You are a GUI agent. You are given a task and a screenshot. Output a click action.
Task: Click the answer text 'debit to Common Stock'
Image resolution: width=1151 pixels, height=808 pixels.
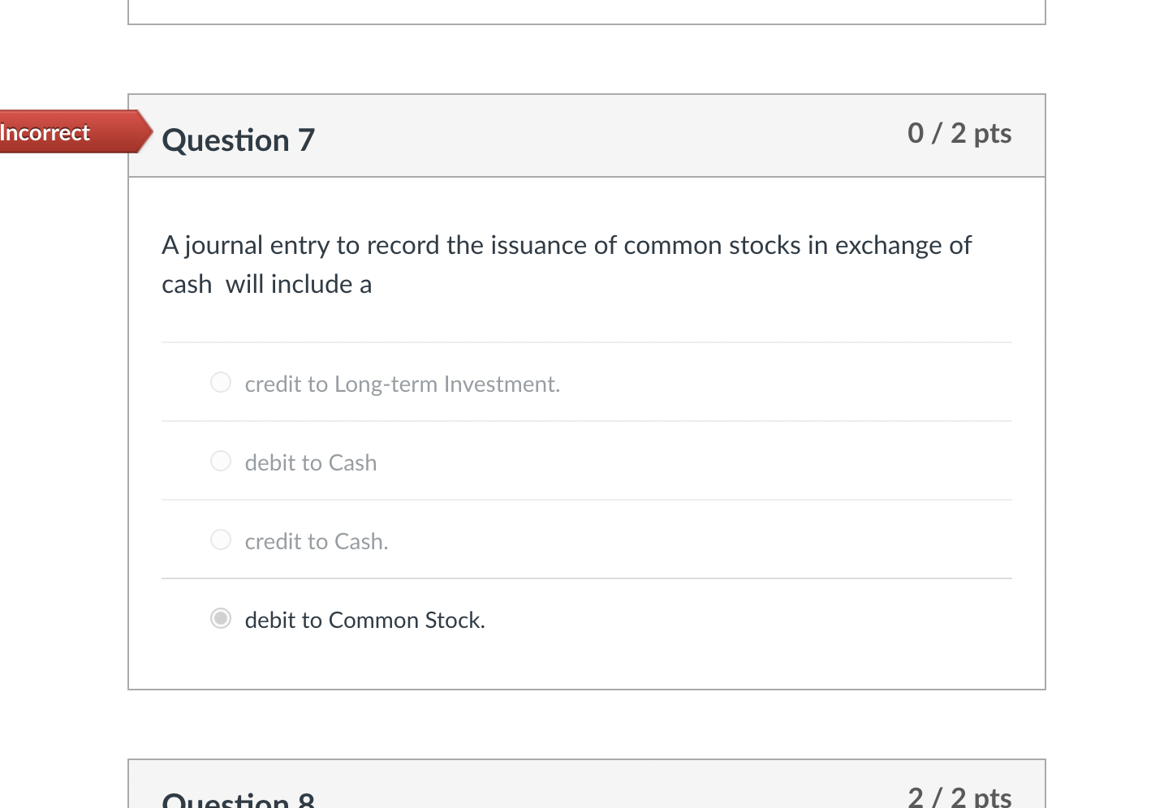(364, 620)
